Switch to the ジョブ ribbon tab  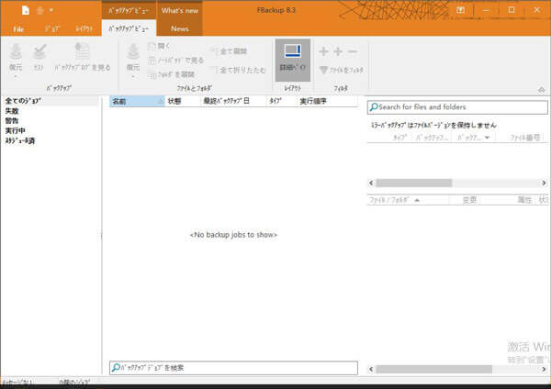click(x=52, y=28)
